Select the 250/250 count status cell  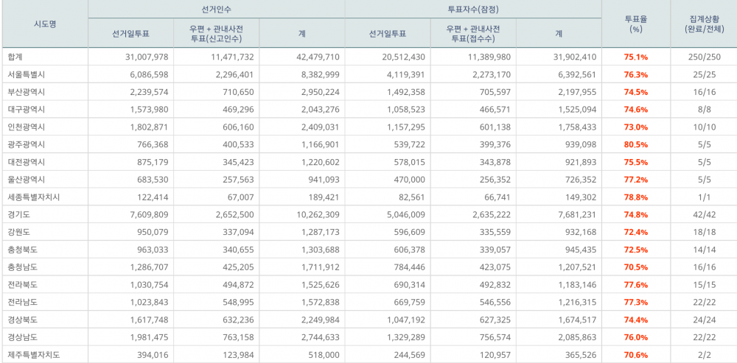point(703,57)
